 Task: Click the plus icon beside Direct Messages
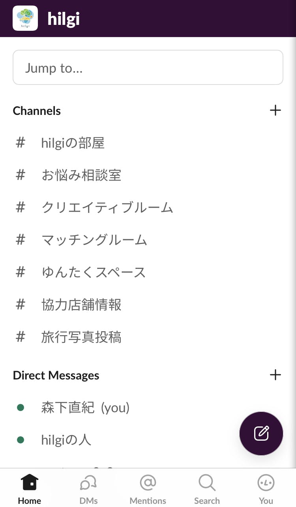(275, 375)
